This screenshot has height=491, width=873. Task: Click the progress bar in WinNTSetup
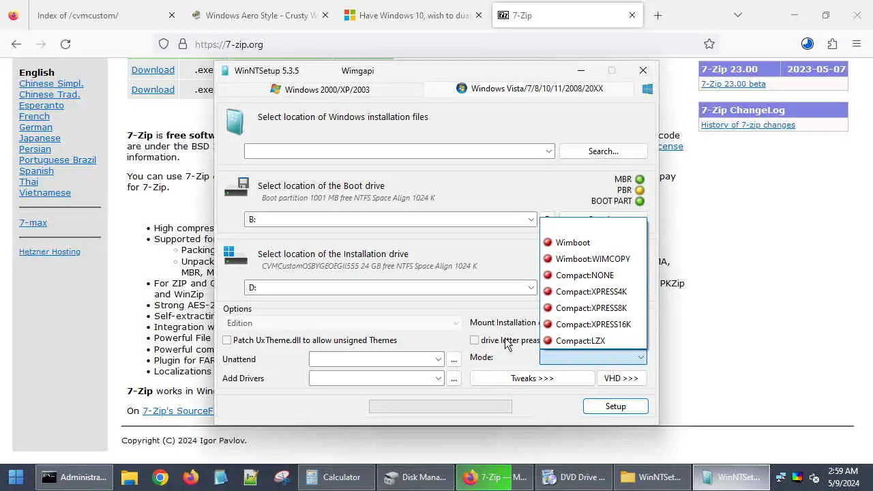441,406
